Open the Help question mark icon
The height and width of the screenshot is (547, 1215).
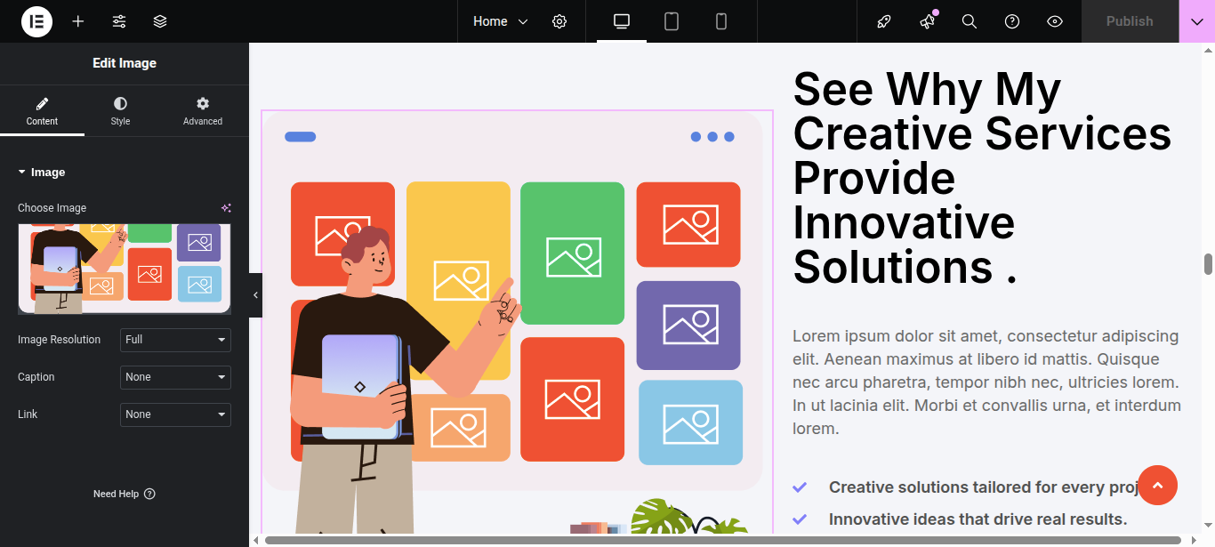(x=1012, y=21)
